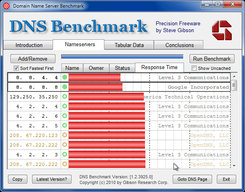Click the green status dot for 8.8.8.8
245x192 pixels.
click(x=65, y=87)
